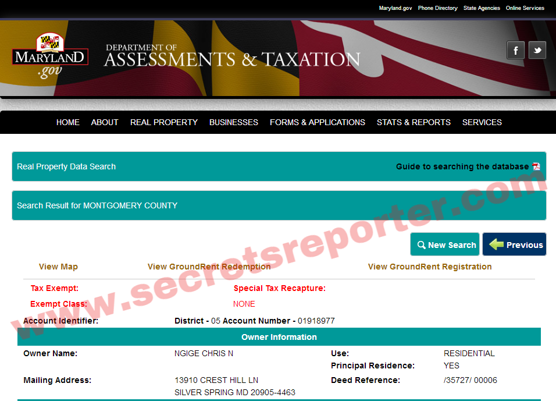Click the Real Property Data Search heading
Image resolution: width=556 pixels, height=401 pixels.
click(x=66, y=166)
